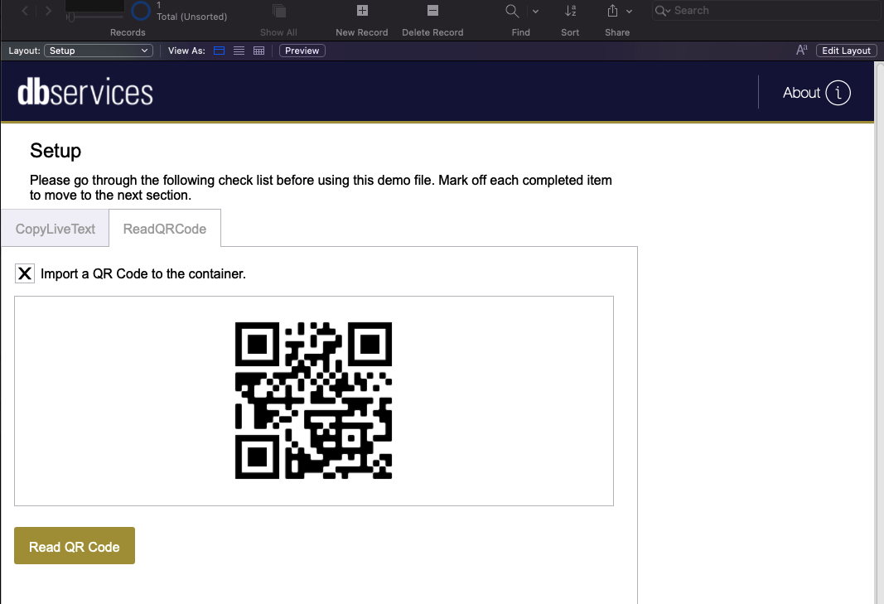Open the Layout 'Setup' dropdown
This screenshot has height=604, width=884.
99,51
